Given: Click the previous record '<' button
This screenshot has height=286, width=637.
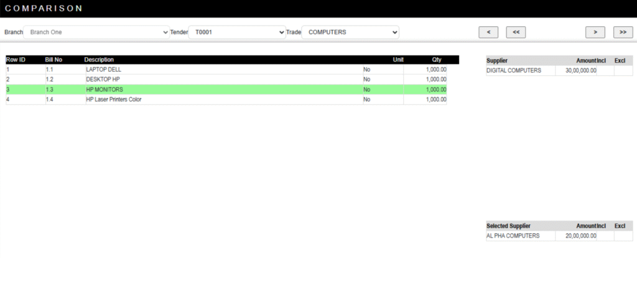Looking at the screenshot, I should point(488,32).
